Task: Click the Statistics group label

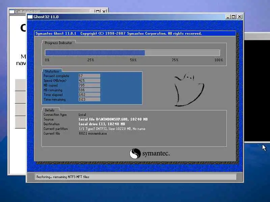Action: coord(52,71)
